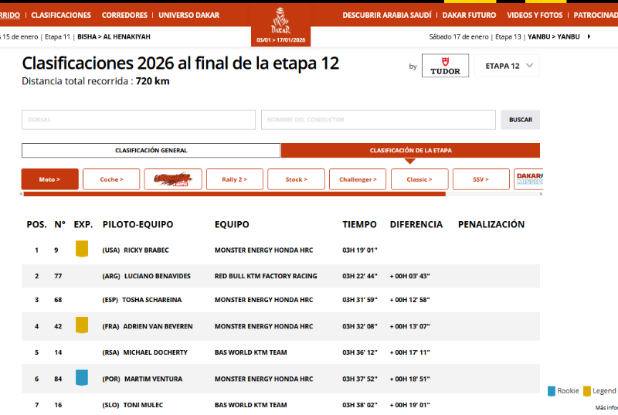The height and width of the screenshot is (415, 618).
Task: Open Luciano Benavides rider link
Action: (158, 276)
